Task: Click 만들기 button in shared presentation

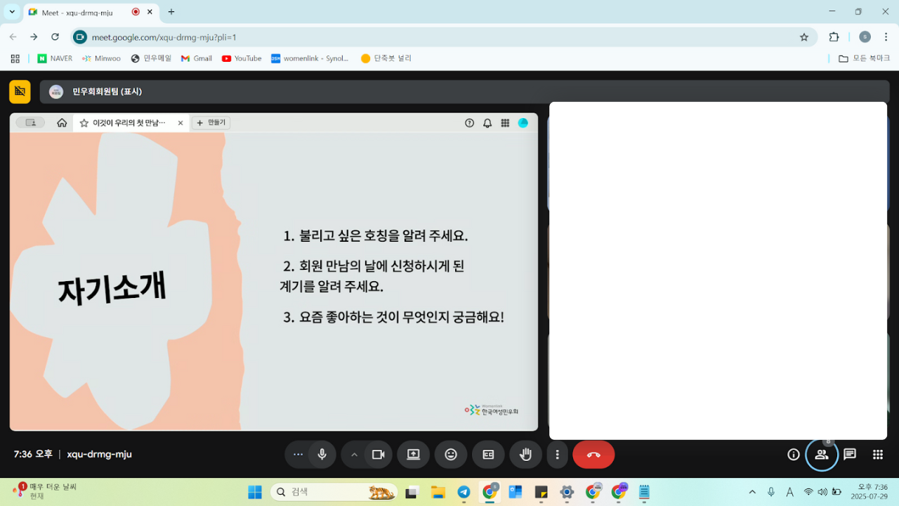Action: pos(211,123)
